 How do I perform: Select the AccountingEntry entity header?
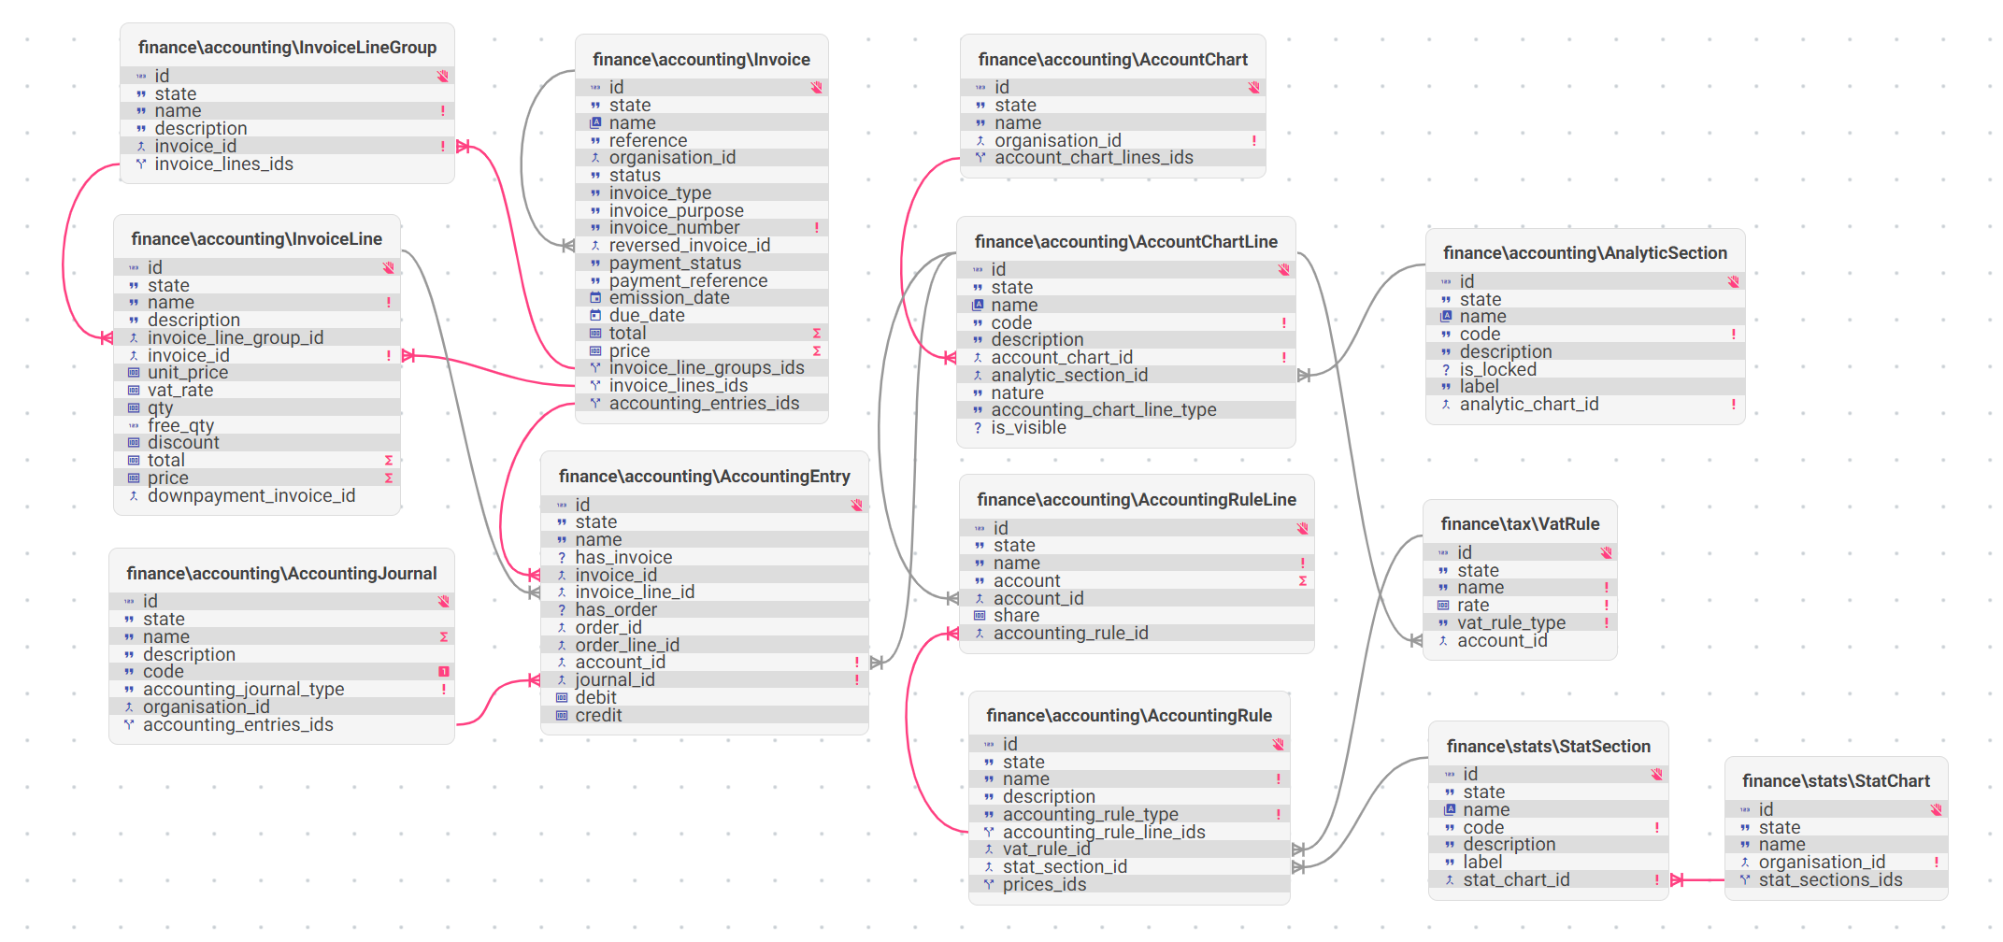point(705,477)
